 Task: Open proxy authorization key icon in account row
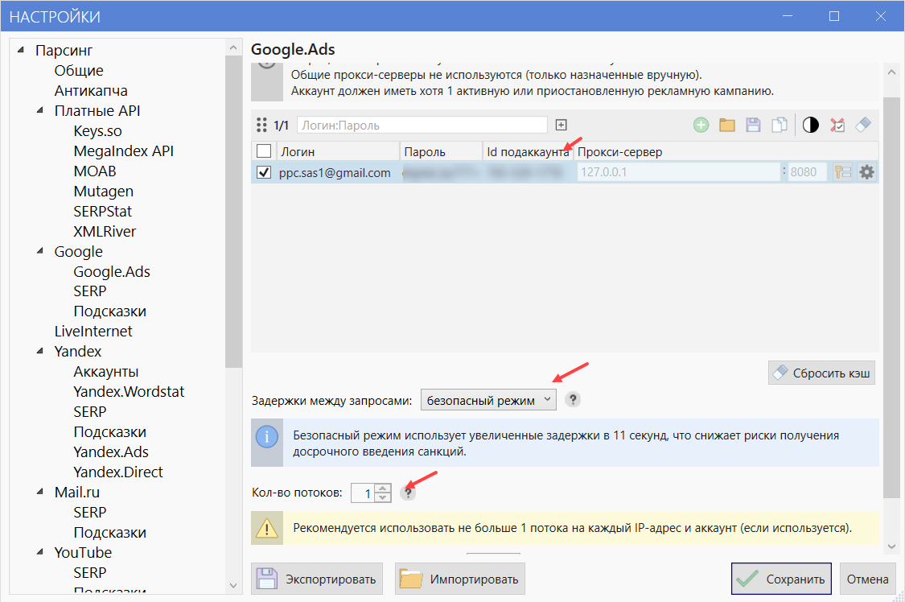point(843,172)
